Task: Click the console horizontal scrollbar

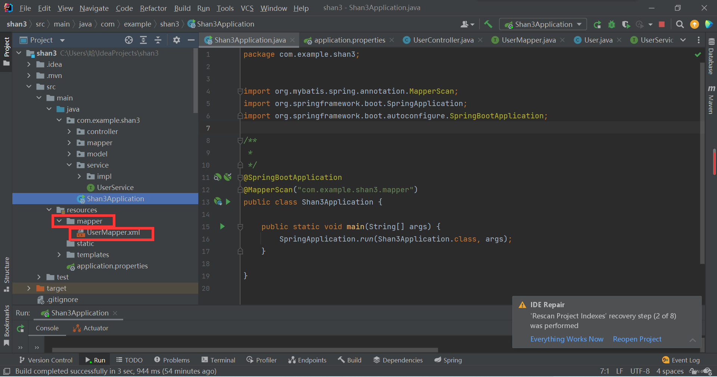Action: 245,350
